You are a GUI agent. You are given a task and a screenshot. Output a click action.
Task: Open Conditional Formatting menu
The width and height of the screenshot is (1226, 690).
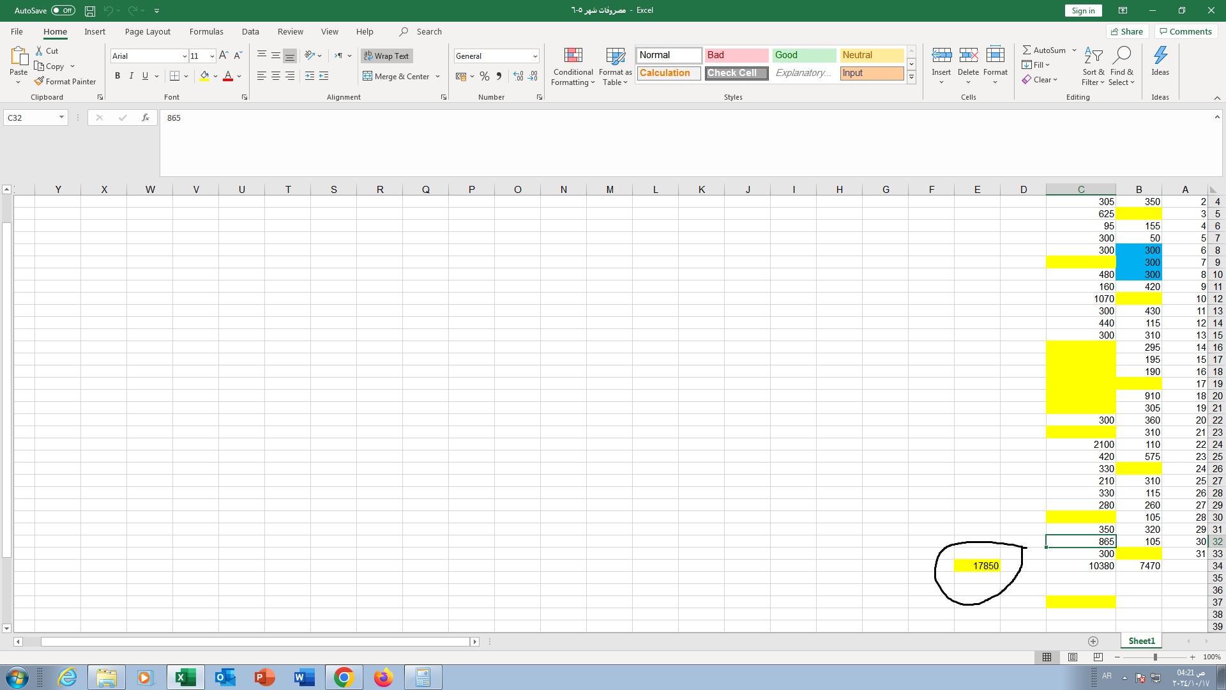point(573,66)
